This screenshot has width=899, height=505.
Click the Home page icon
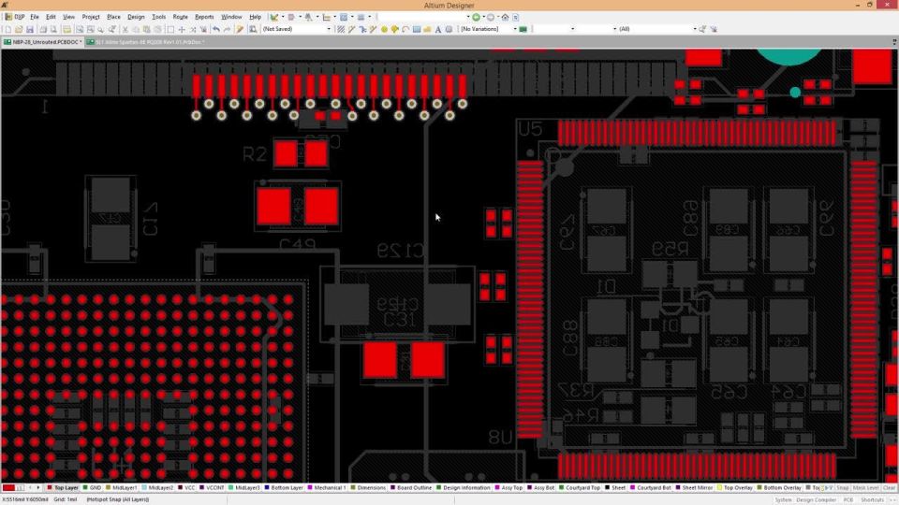click(x=505, y=17)
